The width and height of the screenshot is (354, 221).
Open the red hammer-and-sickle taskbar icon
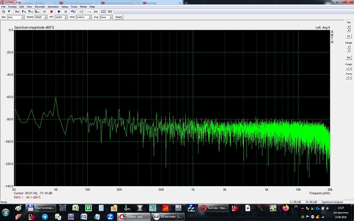[x=166, y=208]
